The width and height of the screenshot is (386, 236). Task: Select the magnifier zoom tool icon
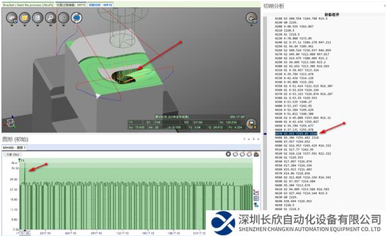click(50, 18)
